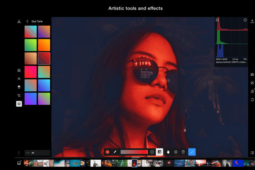This screenshot has height=170, width=255.
Task: Toggle the radial mask circle icon
Action: [152, 152]
